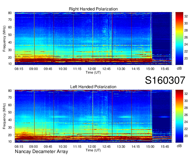Click the 10:30 tick of the top plot

(x=63, y=69)
